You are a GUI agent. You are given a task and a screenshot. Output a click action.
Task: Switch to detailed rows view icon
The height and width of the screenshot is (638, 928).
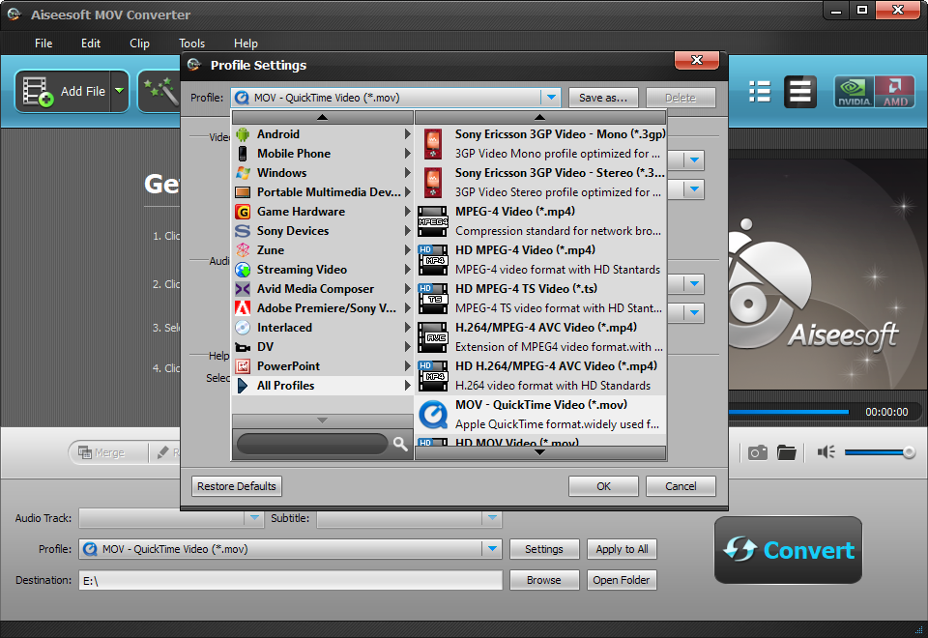tap(799, 92)
